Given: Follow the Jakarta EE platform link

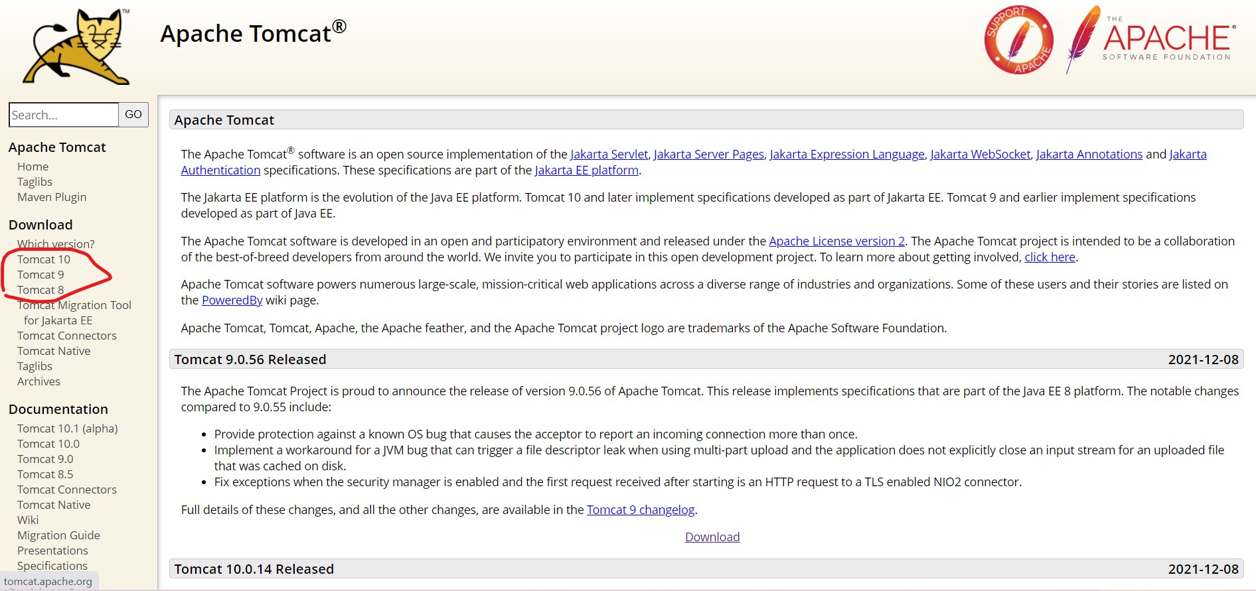Looking at the screenshot, I should (587, 170).
